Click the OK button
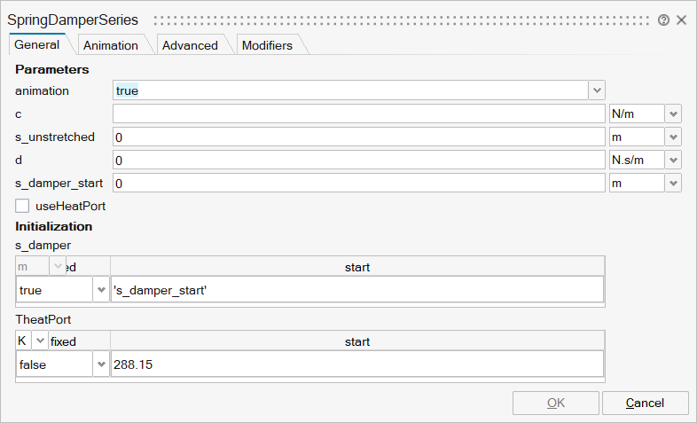Screen dimensions: 697x423 (x=555, y=403)
